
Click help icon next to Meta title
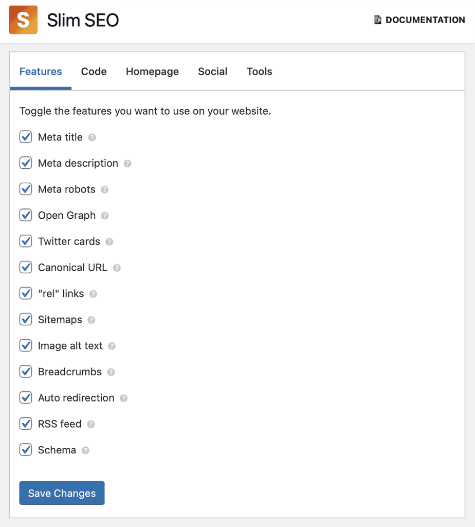[92, 137]
